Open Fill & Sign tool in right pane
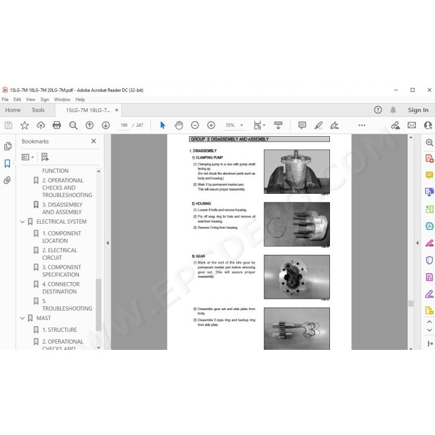 click(x=429, y=294)
